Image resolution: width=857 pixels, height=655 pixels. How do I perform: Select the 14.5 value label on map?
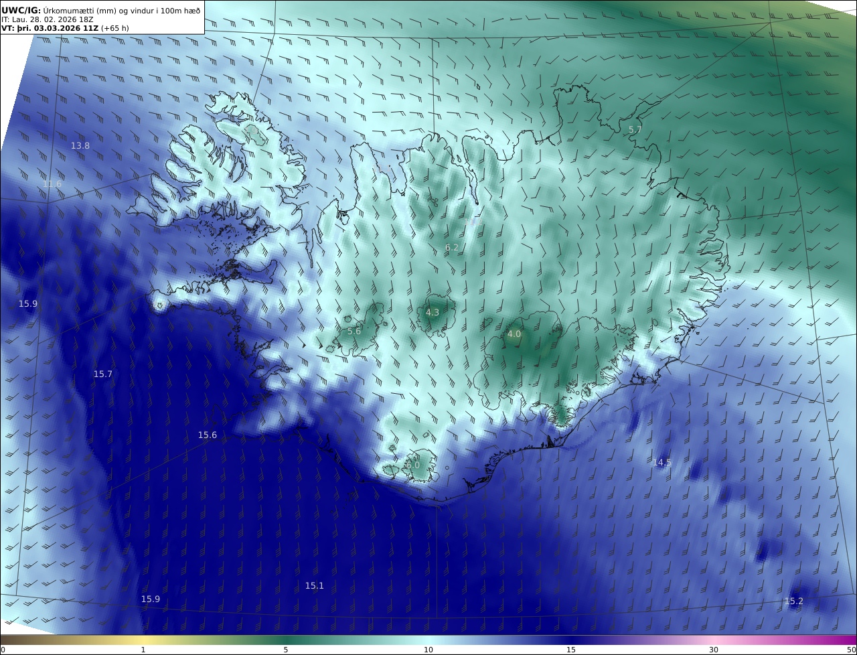pyautogui.click(x=662, y=462)
